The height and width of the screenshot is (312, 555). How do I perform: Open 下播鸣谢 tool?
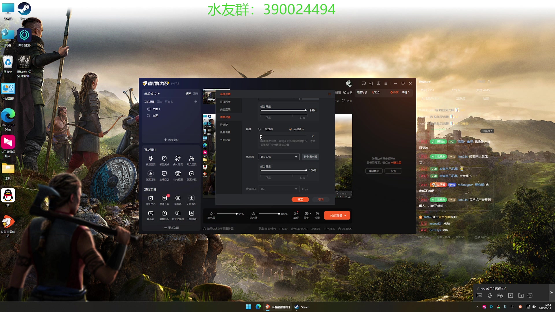(191, 215)
